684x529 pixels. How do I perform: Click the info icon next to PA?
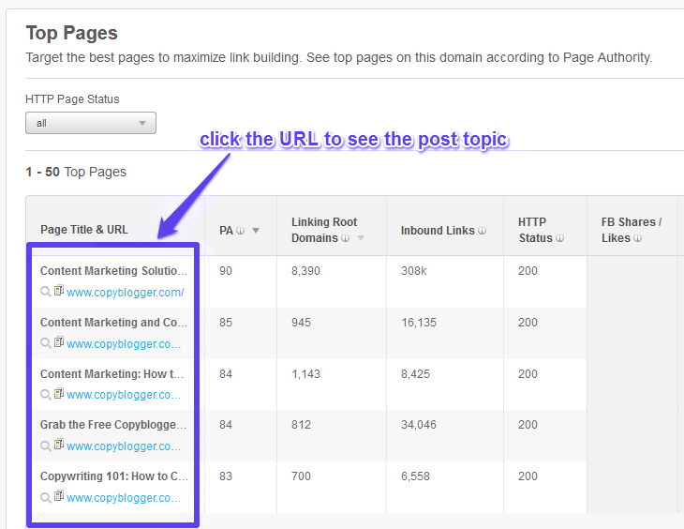click(241, 231)
